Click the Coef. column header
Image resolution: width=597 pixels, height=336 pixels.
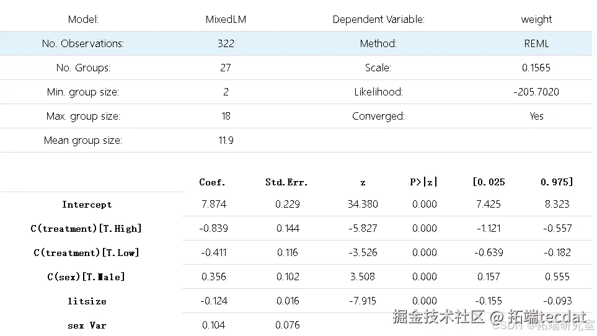pos(212,182)
